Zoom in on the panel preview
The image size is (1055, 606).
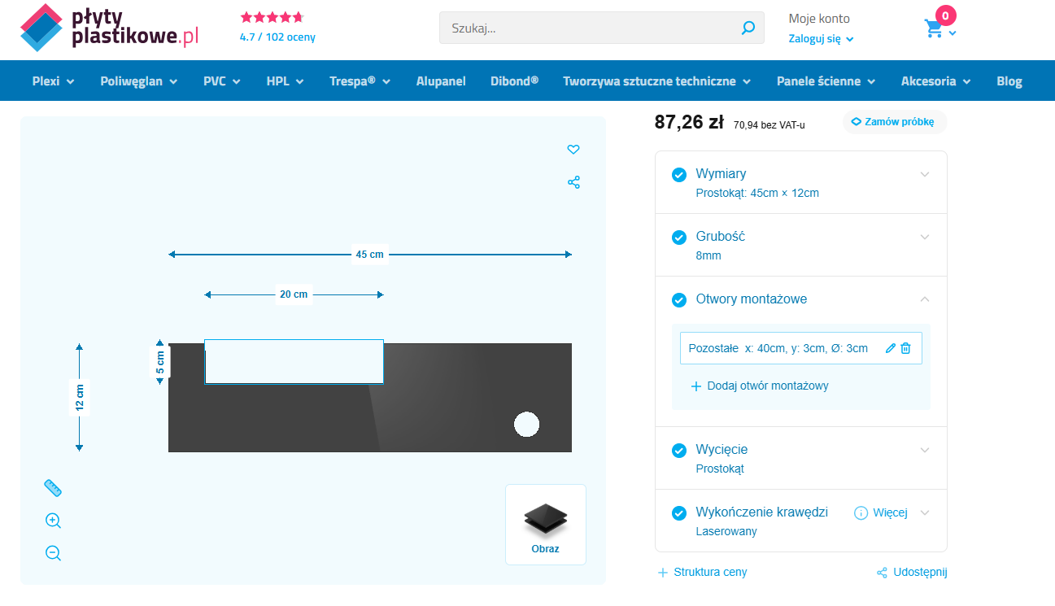[x=53, y=521]
